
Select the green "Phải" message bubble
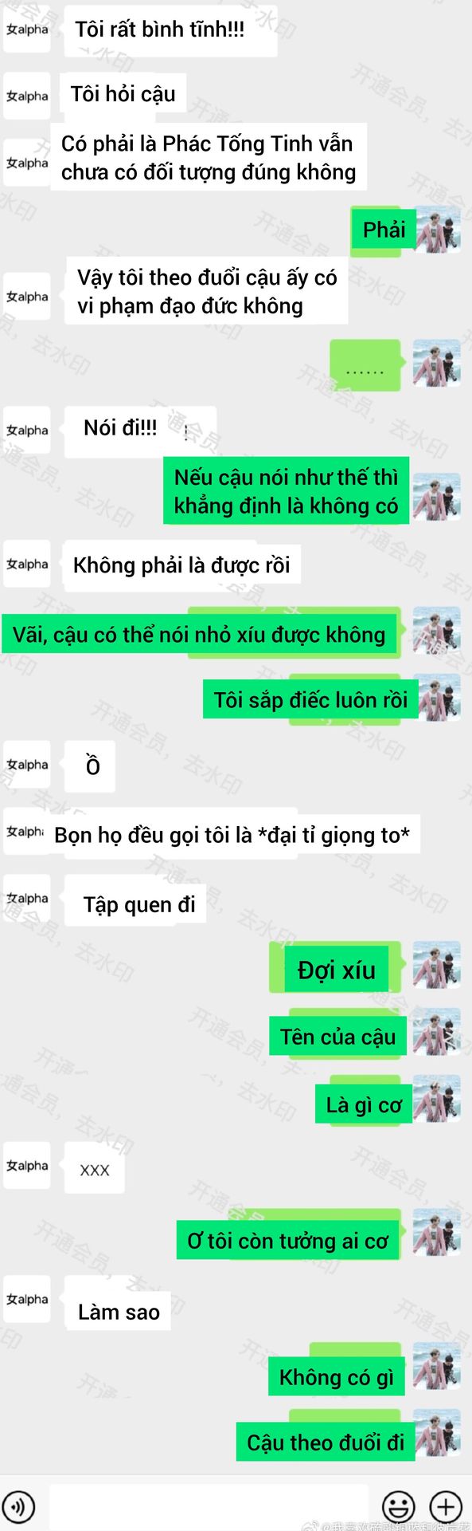(x=384, y=230)
